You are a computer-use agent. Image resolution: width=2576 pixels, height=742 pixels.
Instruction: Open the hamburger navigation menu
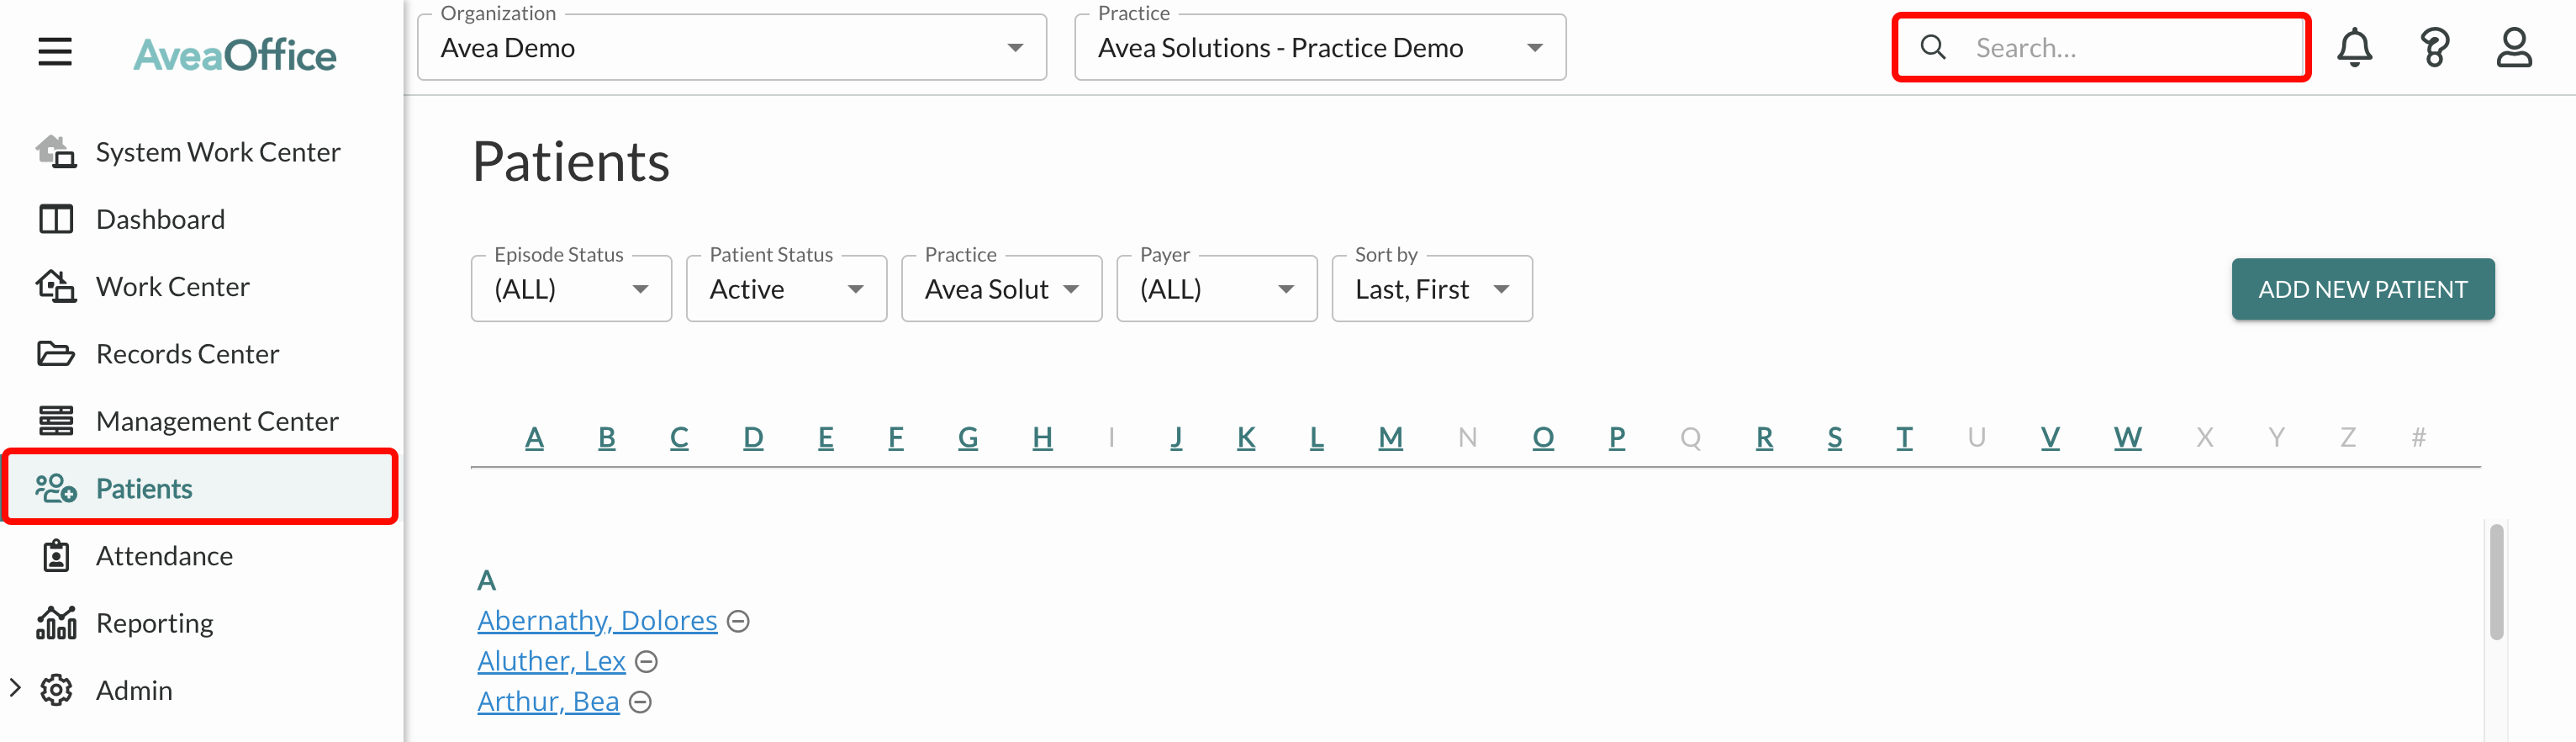(x=55, y=51)
